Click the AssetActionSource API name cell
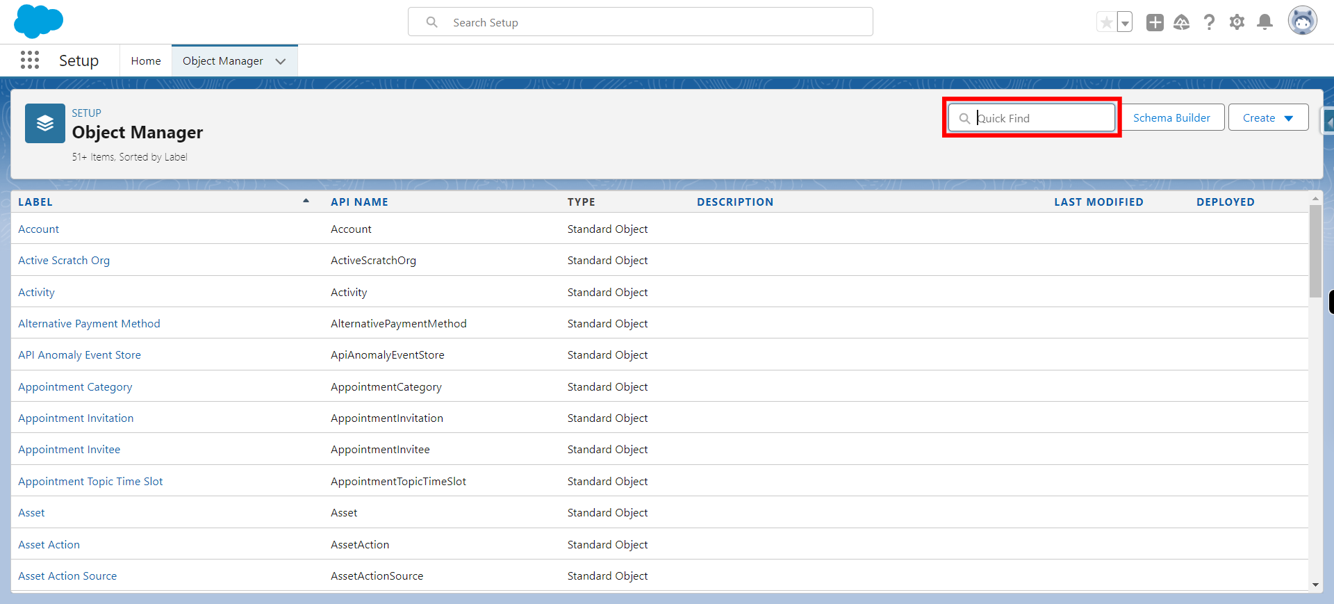The image size is (1334, 604). 377,576
